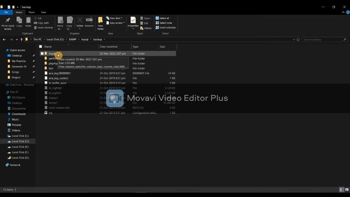Viewport: 350px width, 197px height.
Task: Click Select none in ribbon
Action: [164, 23]
